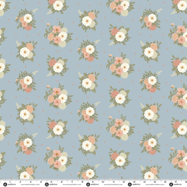Click the ruler number 11

[x=113, y=182]
